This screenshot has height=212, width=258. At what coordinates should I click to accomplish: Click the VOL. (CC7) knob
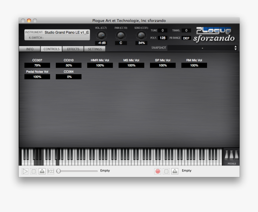tap(101, 36)
